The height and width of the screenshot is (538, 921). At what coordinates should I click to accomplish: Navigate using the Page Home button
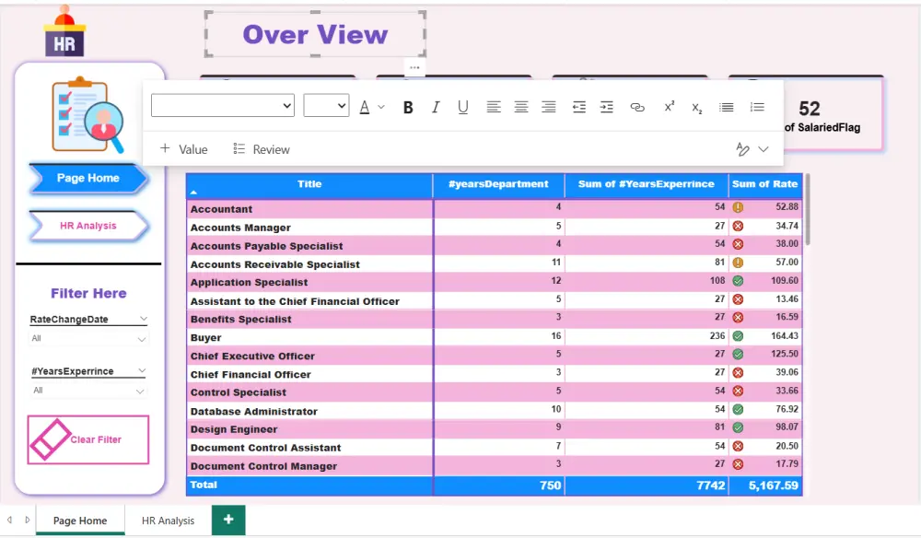click(x=87, y=179)
